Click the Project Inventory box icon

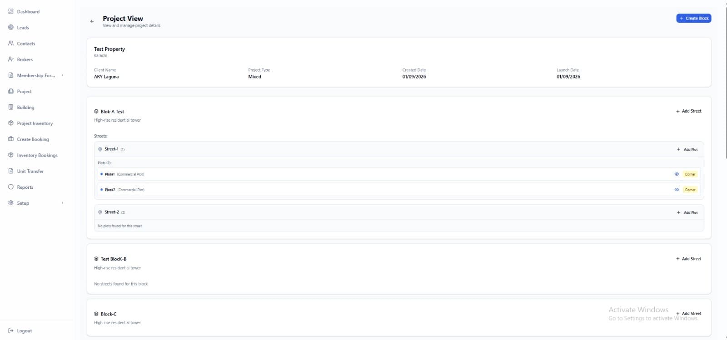[11, 123]
